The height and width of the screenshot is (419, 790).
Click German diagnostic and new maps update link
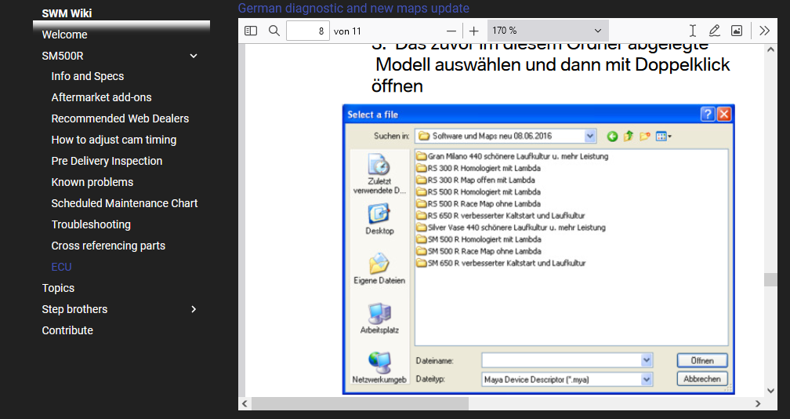[x=353, y=8]
